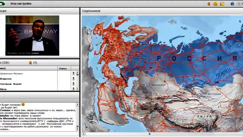Image resolution: width=243 pixels, height=137 pixels.
Task: Click the raised hands counter (3)
Action: [33, 62]
